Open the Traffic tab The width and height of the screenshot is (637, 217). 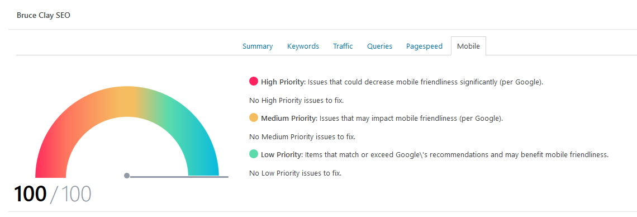(343, 46)
